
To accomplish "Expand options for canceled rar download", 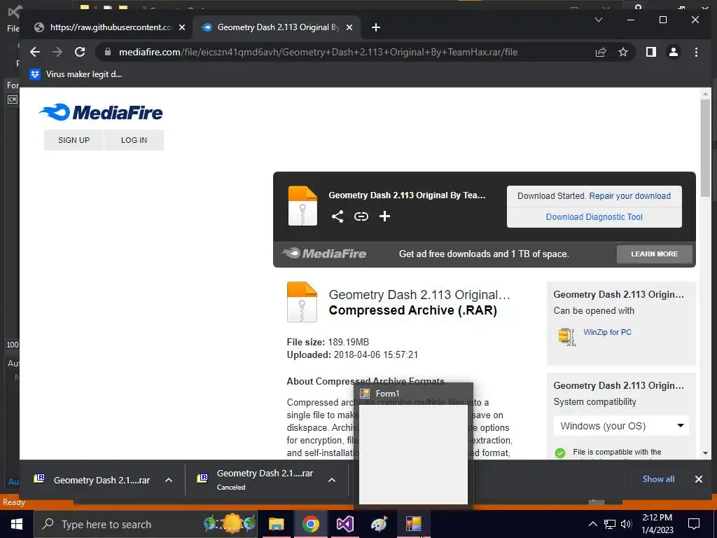I will 332,480.
